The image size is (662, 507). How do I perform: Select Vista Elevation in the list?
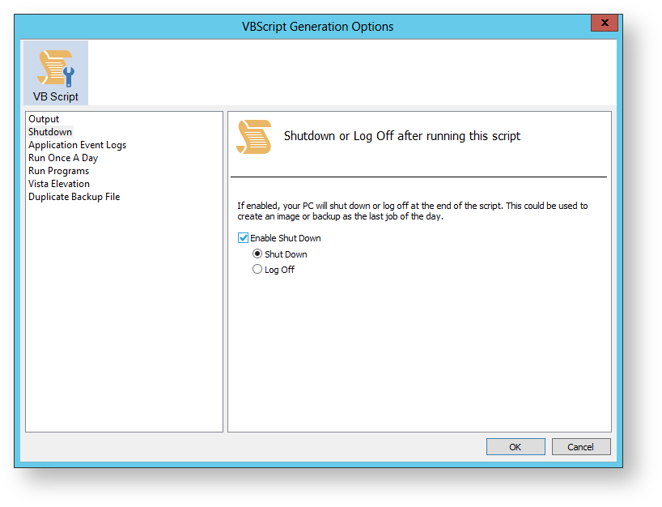coord(59,184)
